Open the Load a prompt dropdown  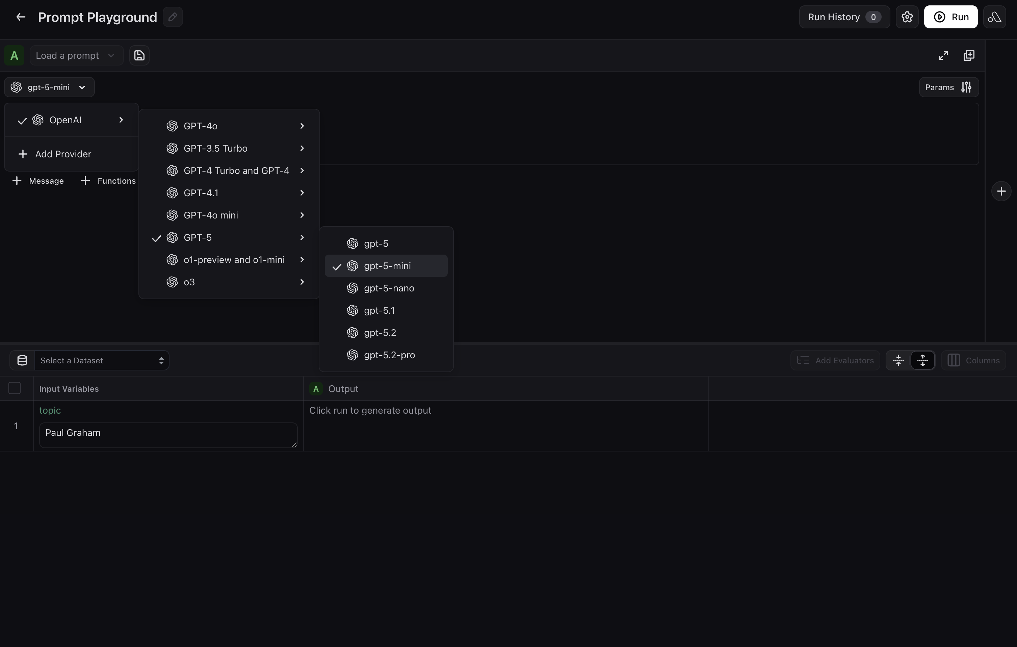pyautogui.click(x=76, y=55)
